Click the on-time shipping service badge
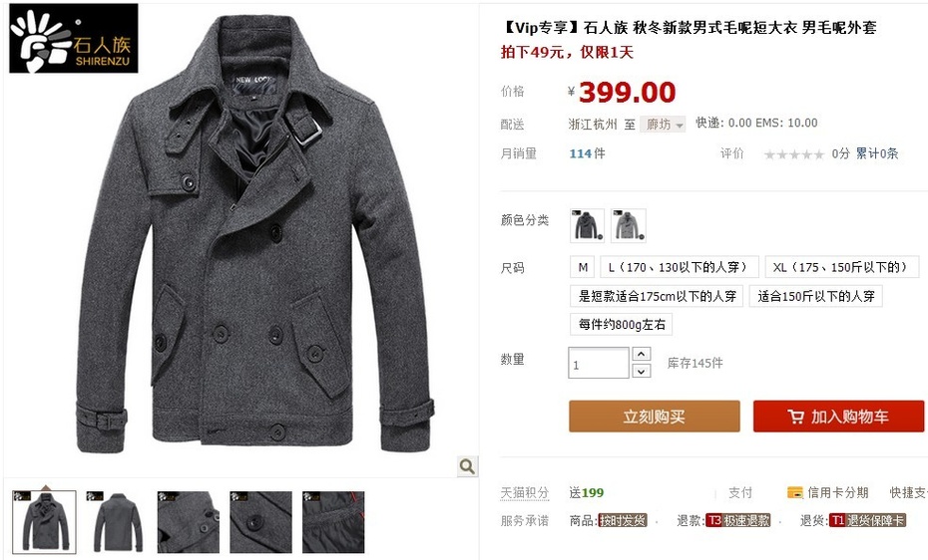The image size is (928, 560). (623, 520)
